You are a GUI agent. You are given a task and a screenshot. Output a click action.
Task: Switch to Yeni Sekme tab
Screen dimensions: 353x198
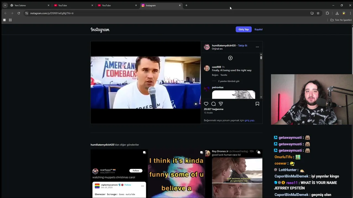30,5
